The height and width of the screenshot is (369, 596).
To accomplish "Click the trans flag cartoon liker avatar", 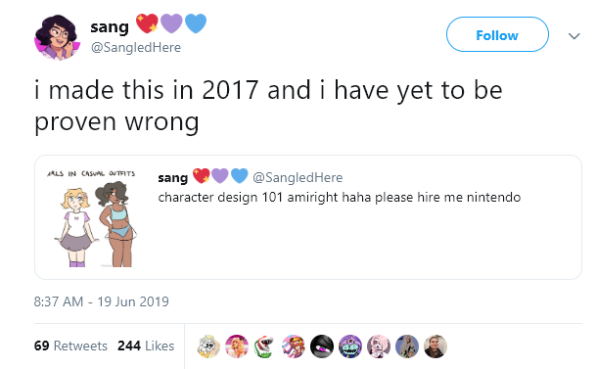I will 294,346.
